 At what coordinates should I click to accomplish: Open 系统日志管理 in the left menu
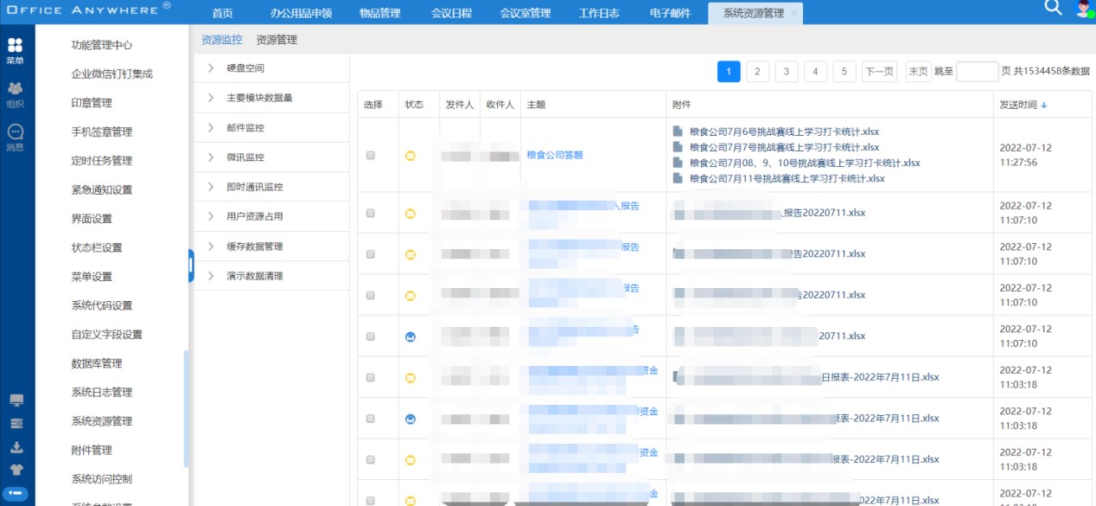click(x=101, y=393)
